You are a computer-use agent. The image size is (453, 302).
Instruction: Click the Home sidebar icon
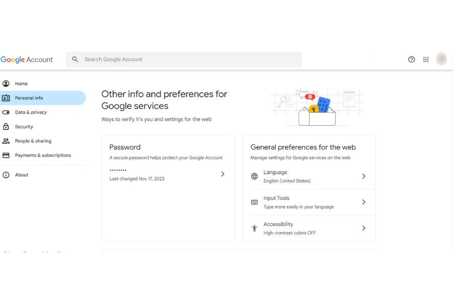(6, 84)
